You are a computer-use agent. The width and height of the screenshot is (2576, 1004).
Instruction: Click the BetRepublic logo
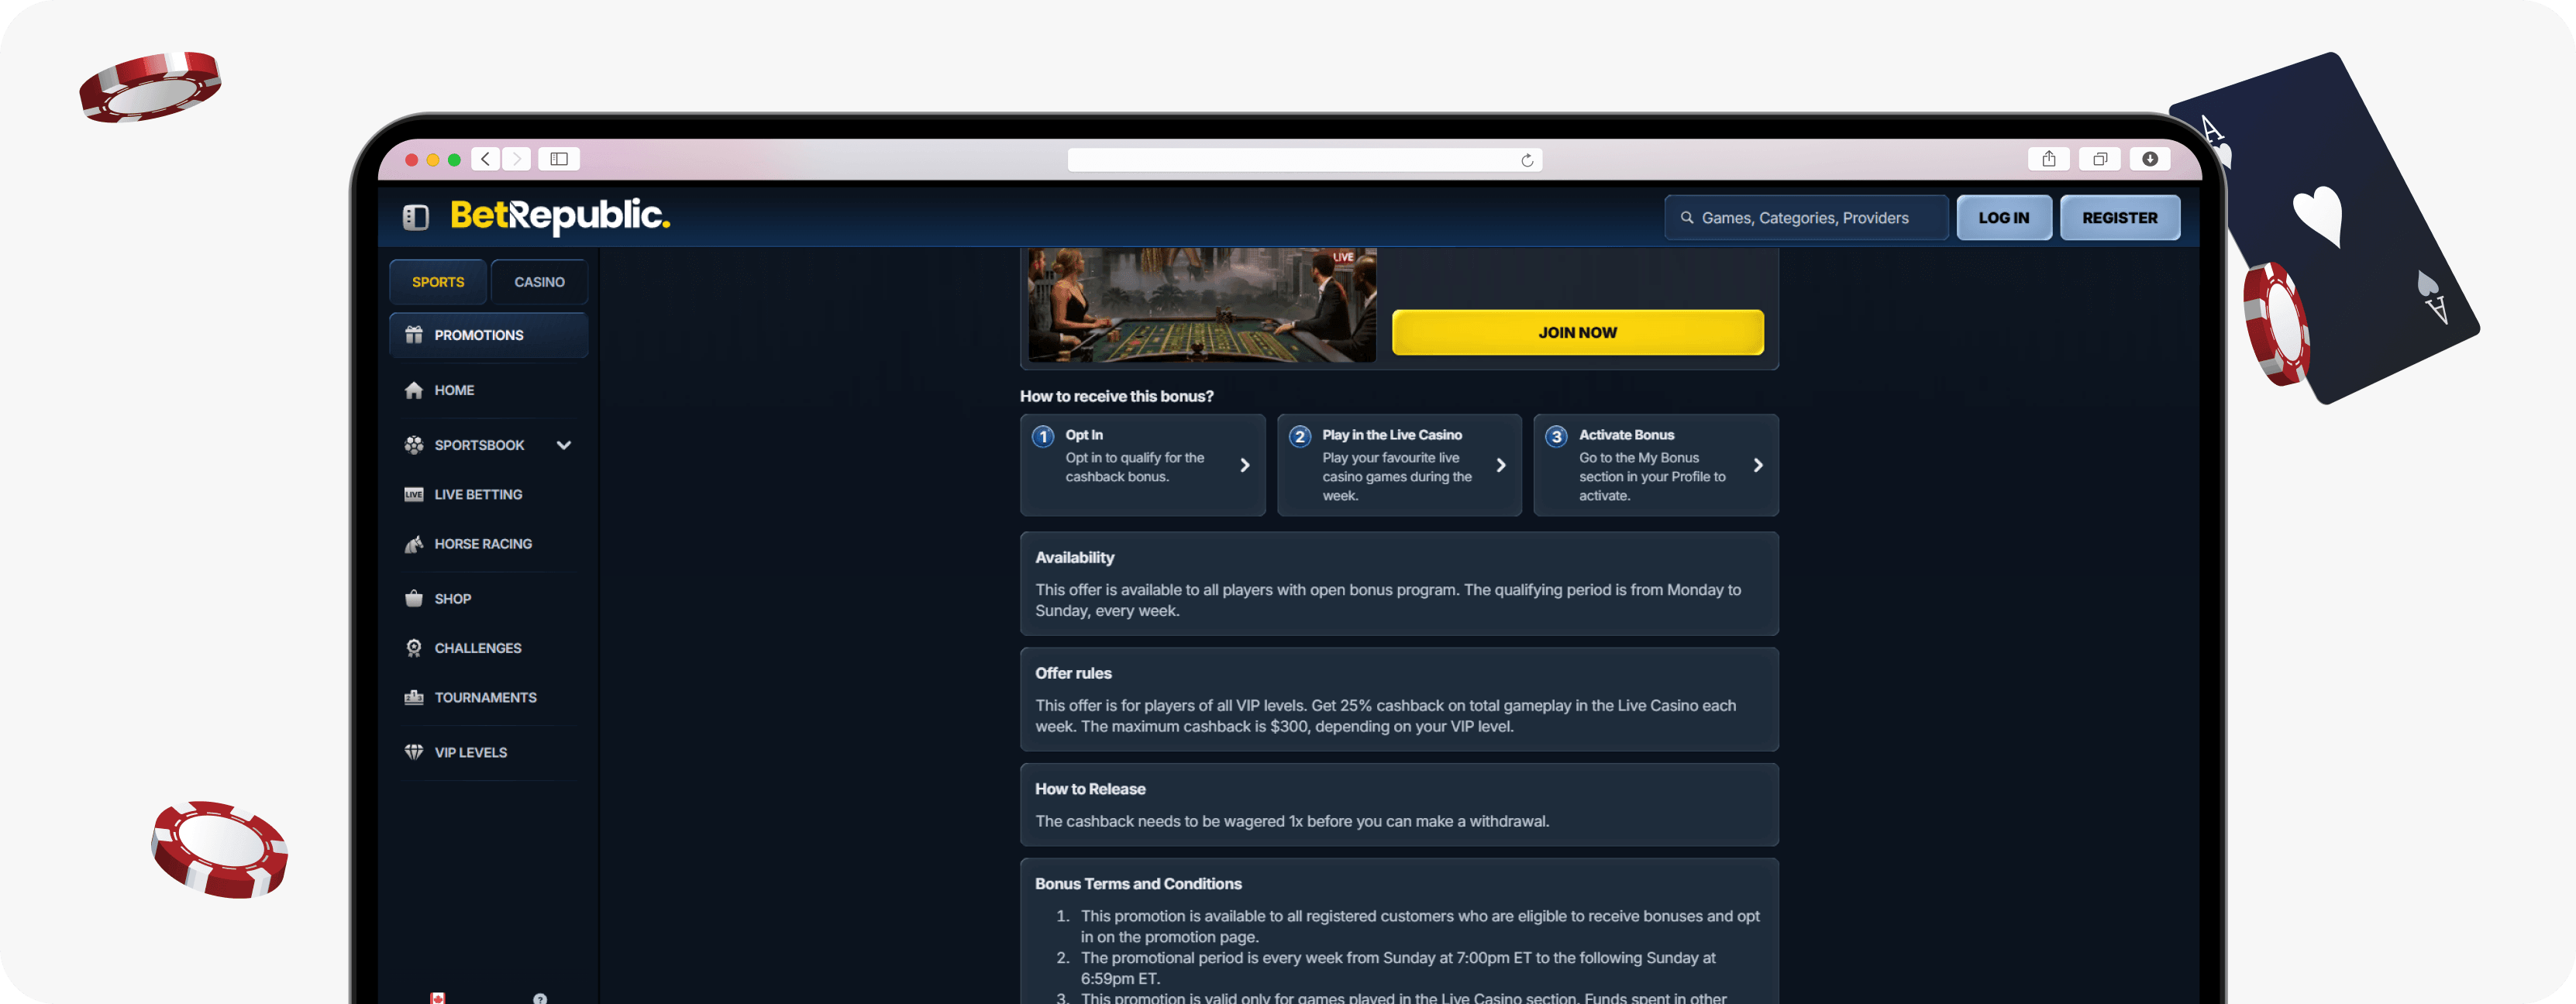tap(560, 215)
